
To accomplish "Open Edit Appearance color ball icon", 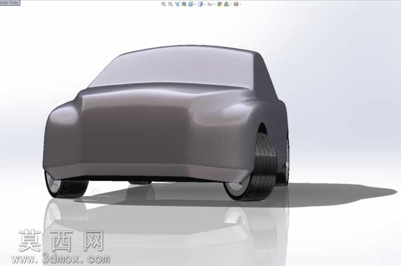I will click(x=219, y=4).
